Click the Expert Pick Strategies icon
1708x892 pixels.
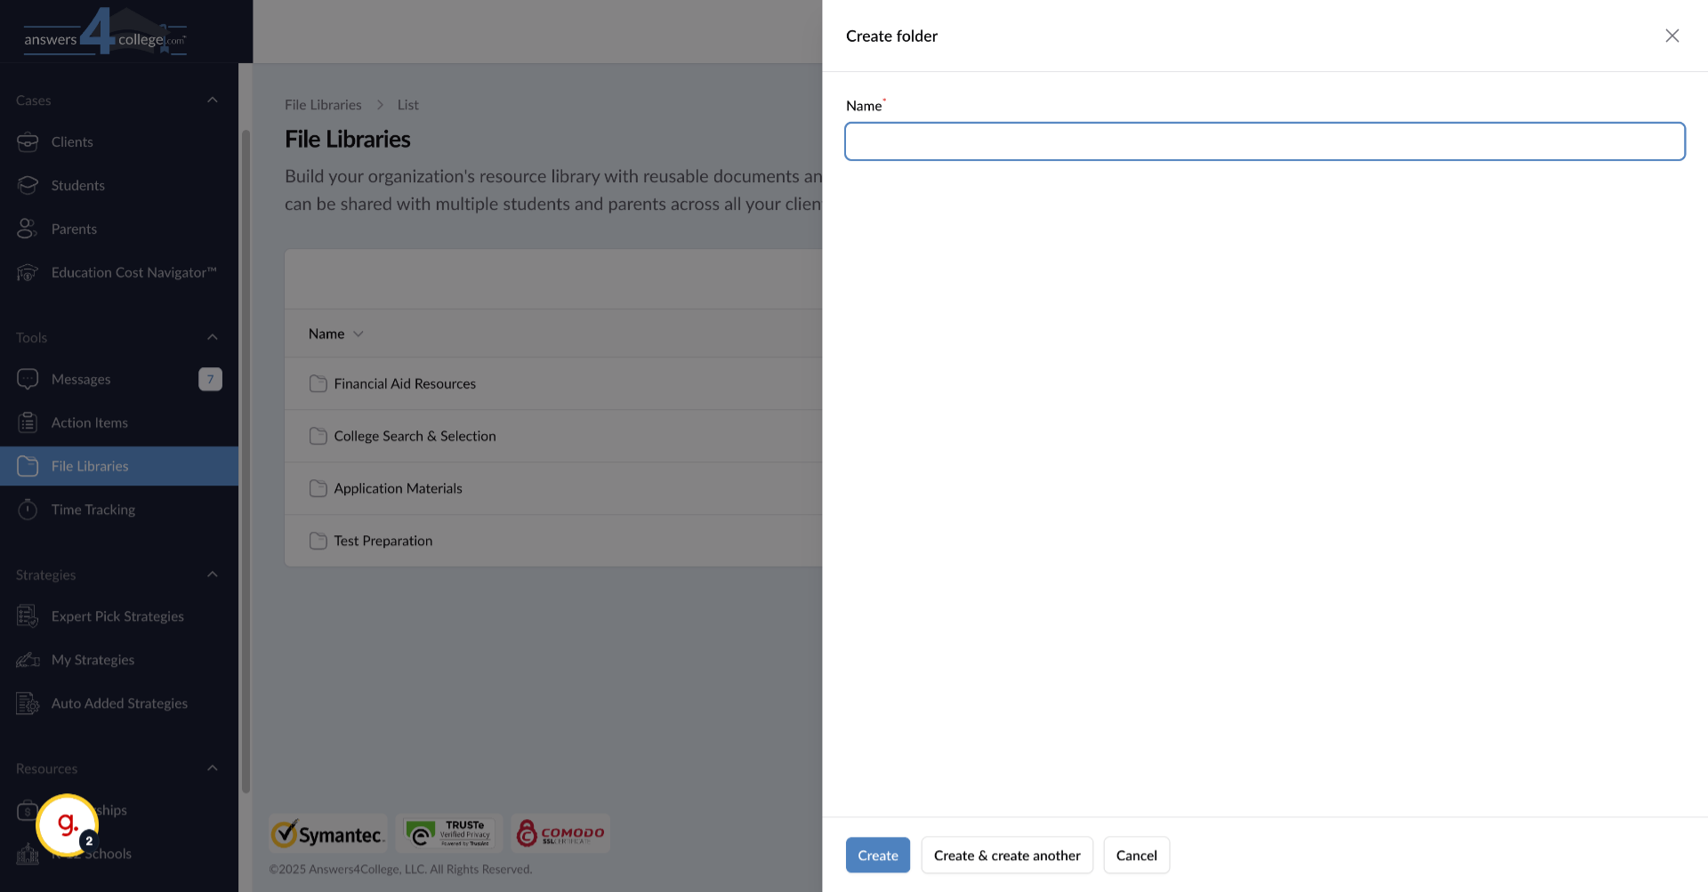[28, 617]
